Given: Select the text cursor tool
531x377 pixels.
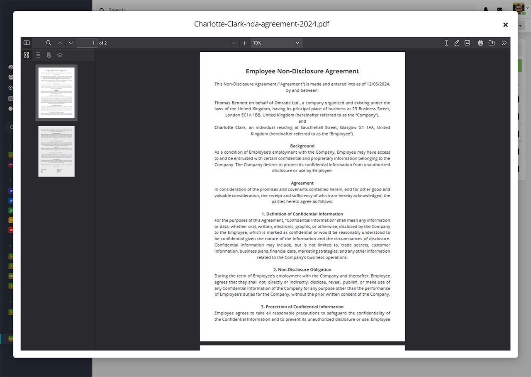Looking at the screenshot, I should tap(446, 43).
